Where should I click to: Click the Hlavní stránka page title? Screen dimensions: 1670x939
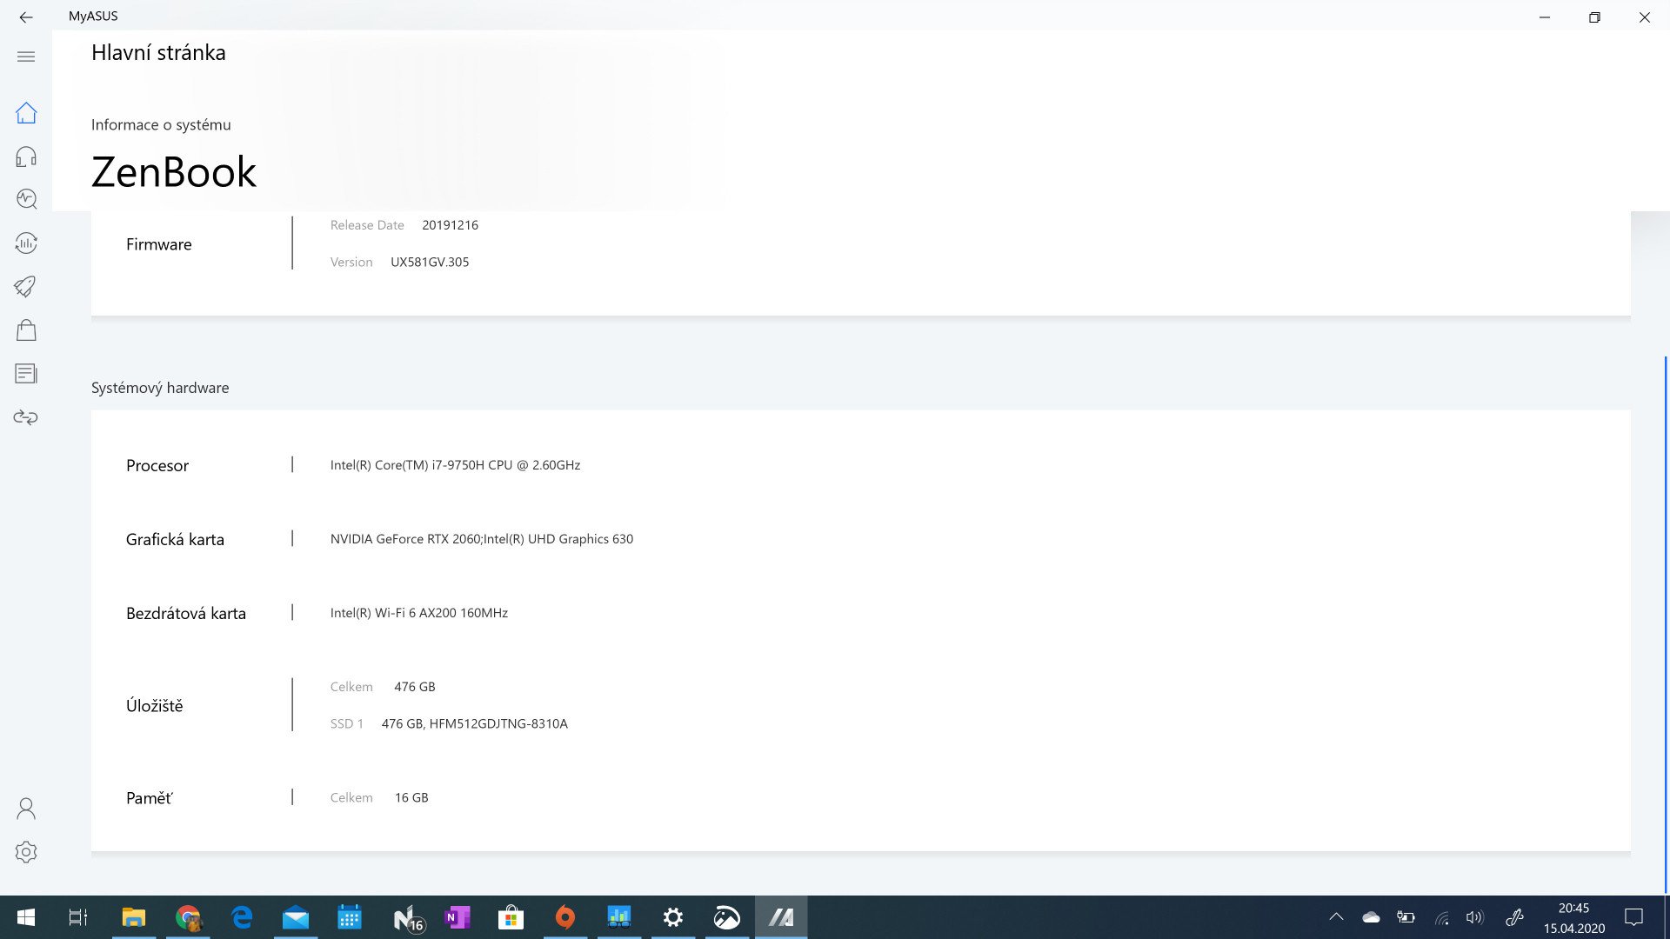tap(158, 52)
